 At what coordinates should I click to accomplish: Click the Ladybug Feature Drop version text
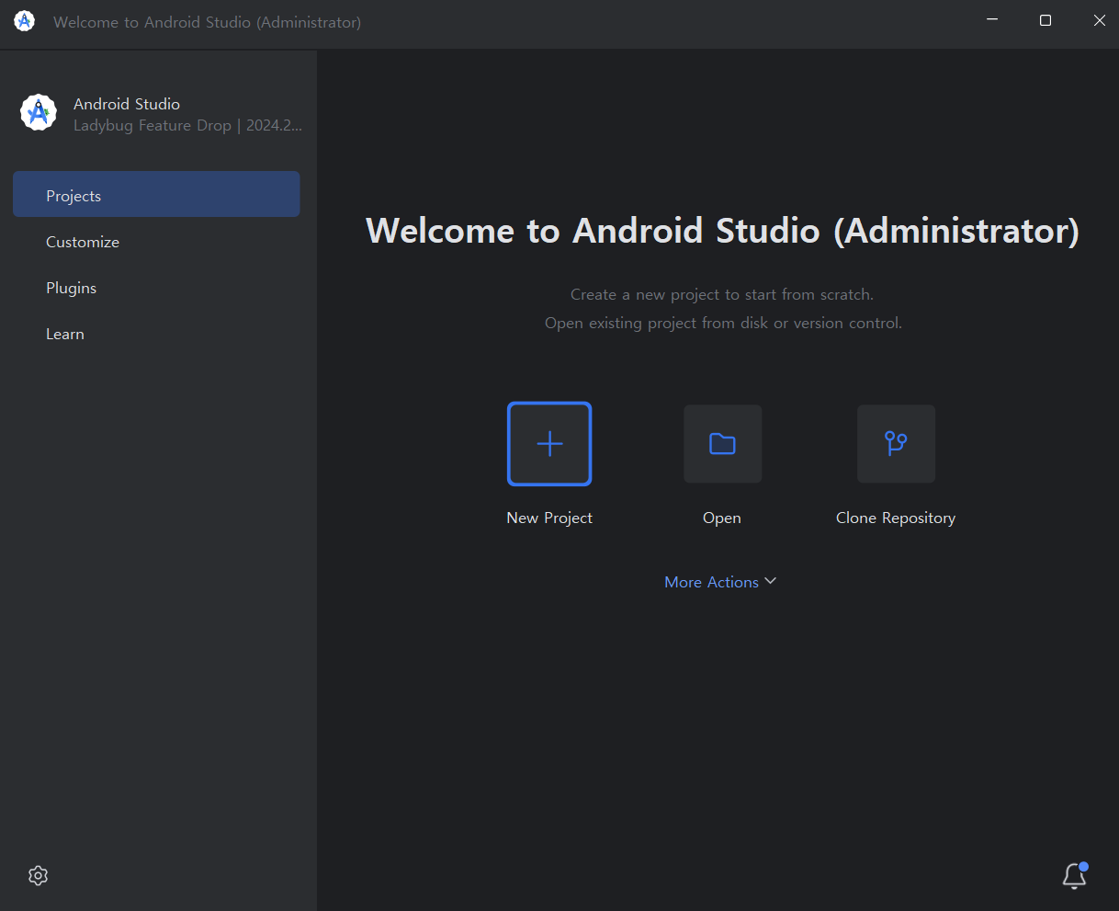click(x=187, y=125)
